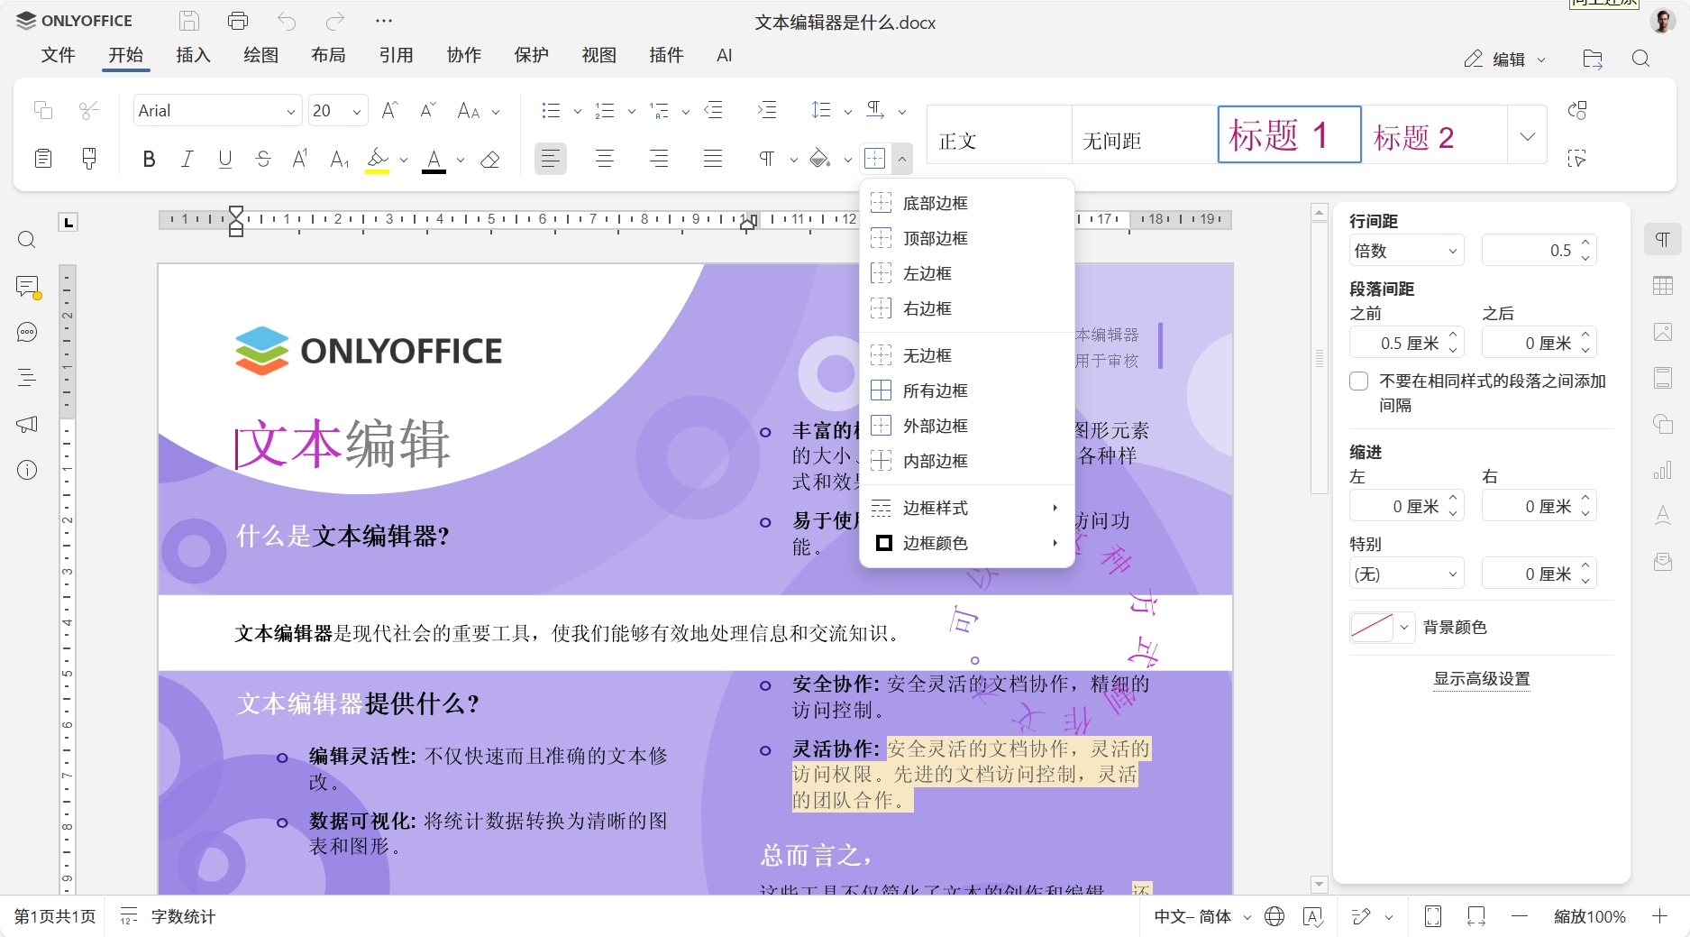1690x937 pixels.
Task: Open the 背景颜色 swatch
Action: coord(1382,627)
